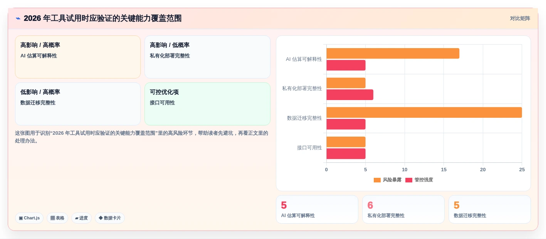Image resolution: width=546 pixels, height=239 pixels.
Task: Open the stat card showing 5 数据迁移完整性
Action: point(490,209)
